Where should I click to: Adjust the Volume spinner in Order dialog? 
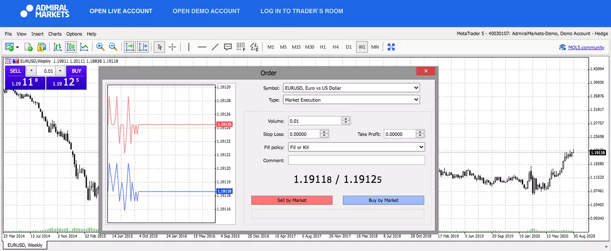pyautogui.click(x=346, y=121)
